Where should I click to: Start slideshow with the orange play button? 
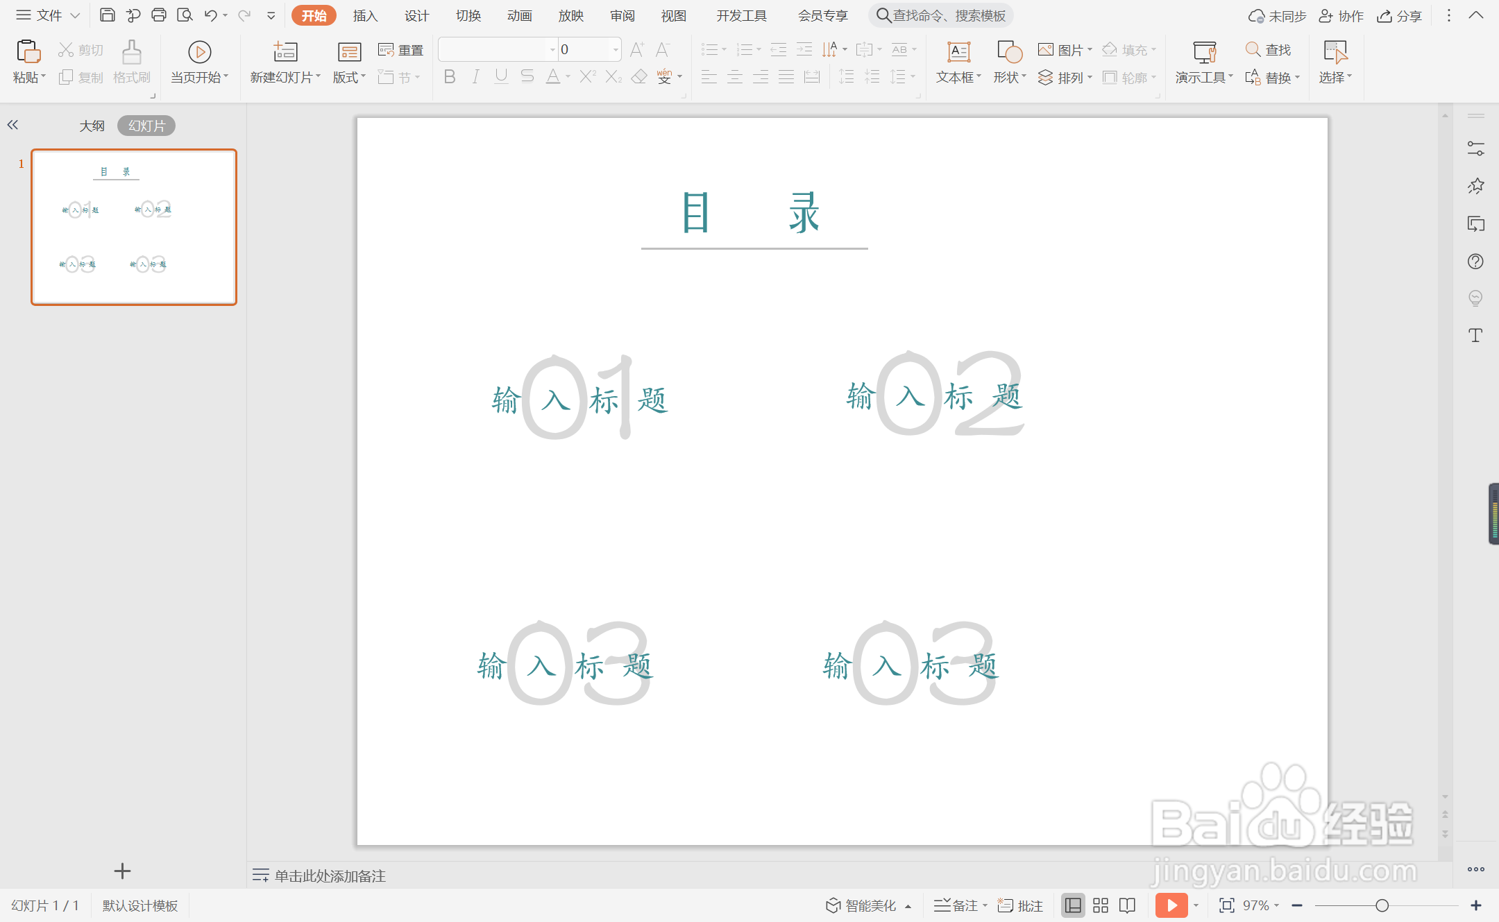pos(1171,905)
